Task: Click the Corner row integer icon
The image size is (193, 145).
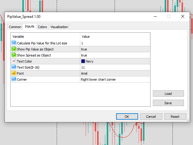Action: (14, 79)
